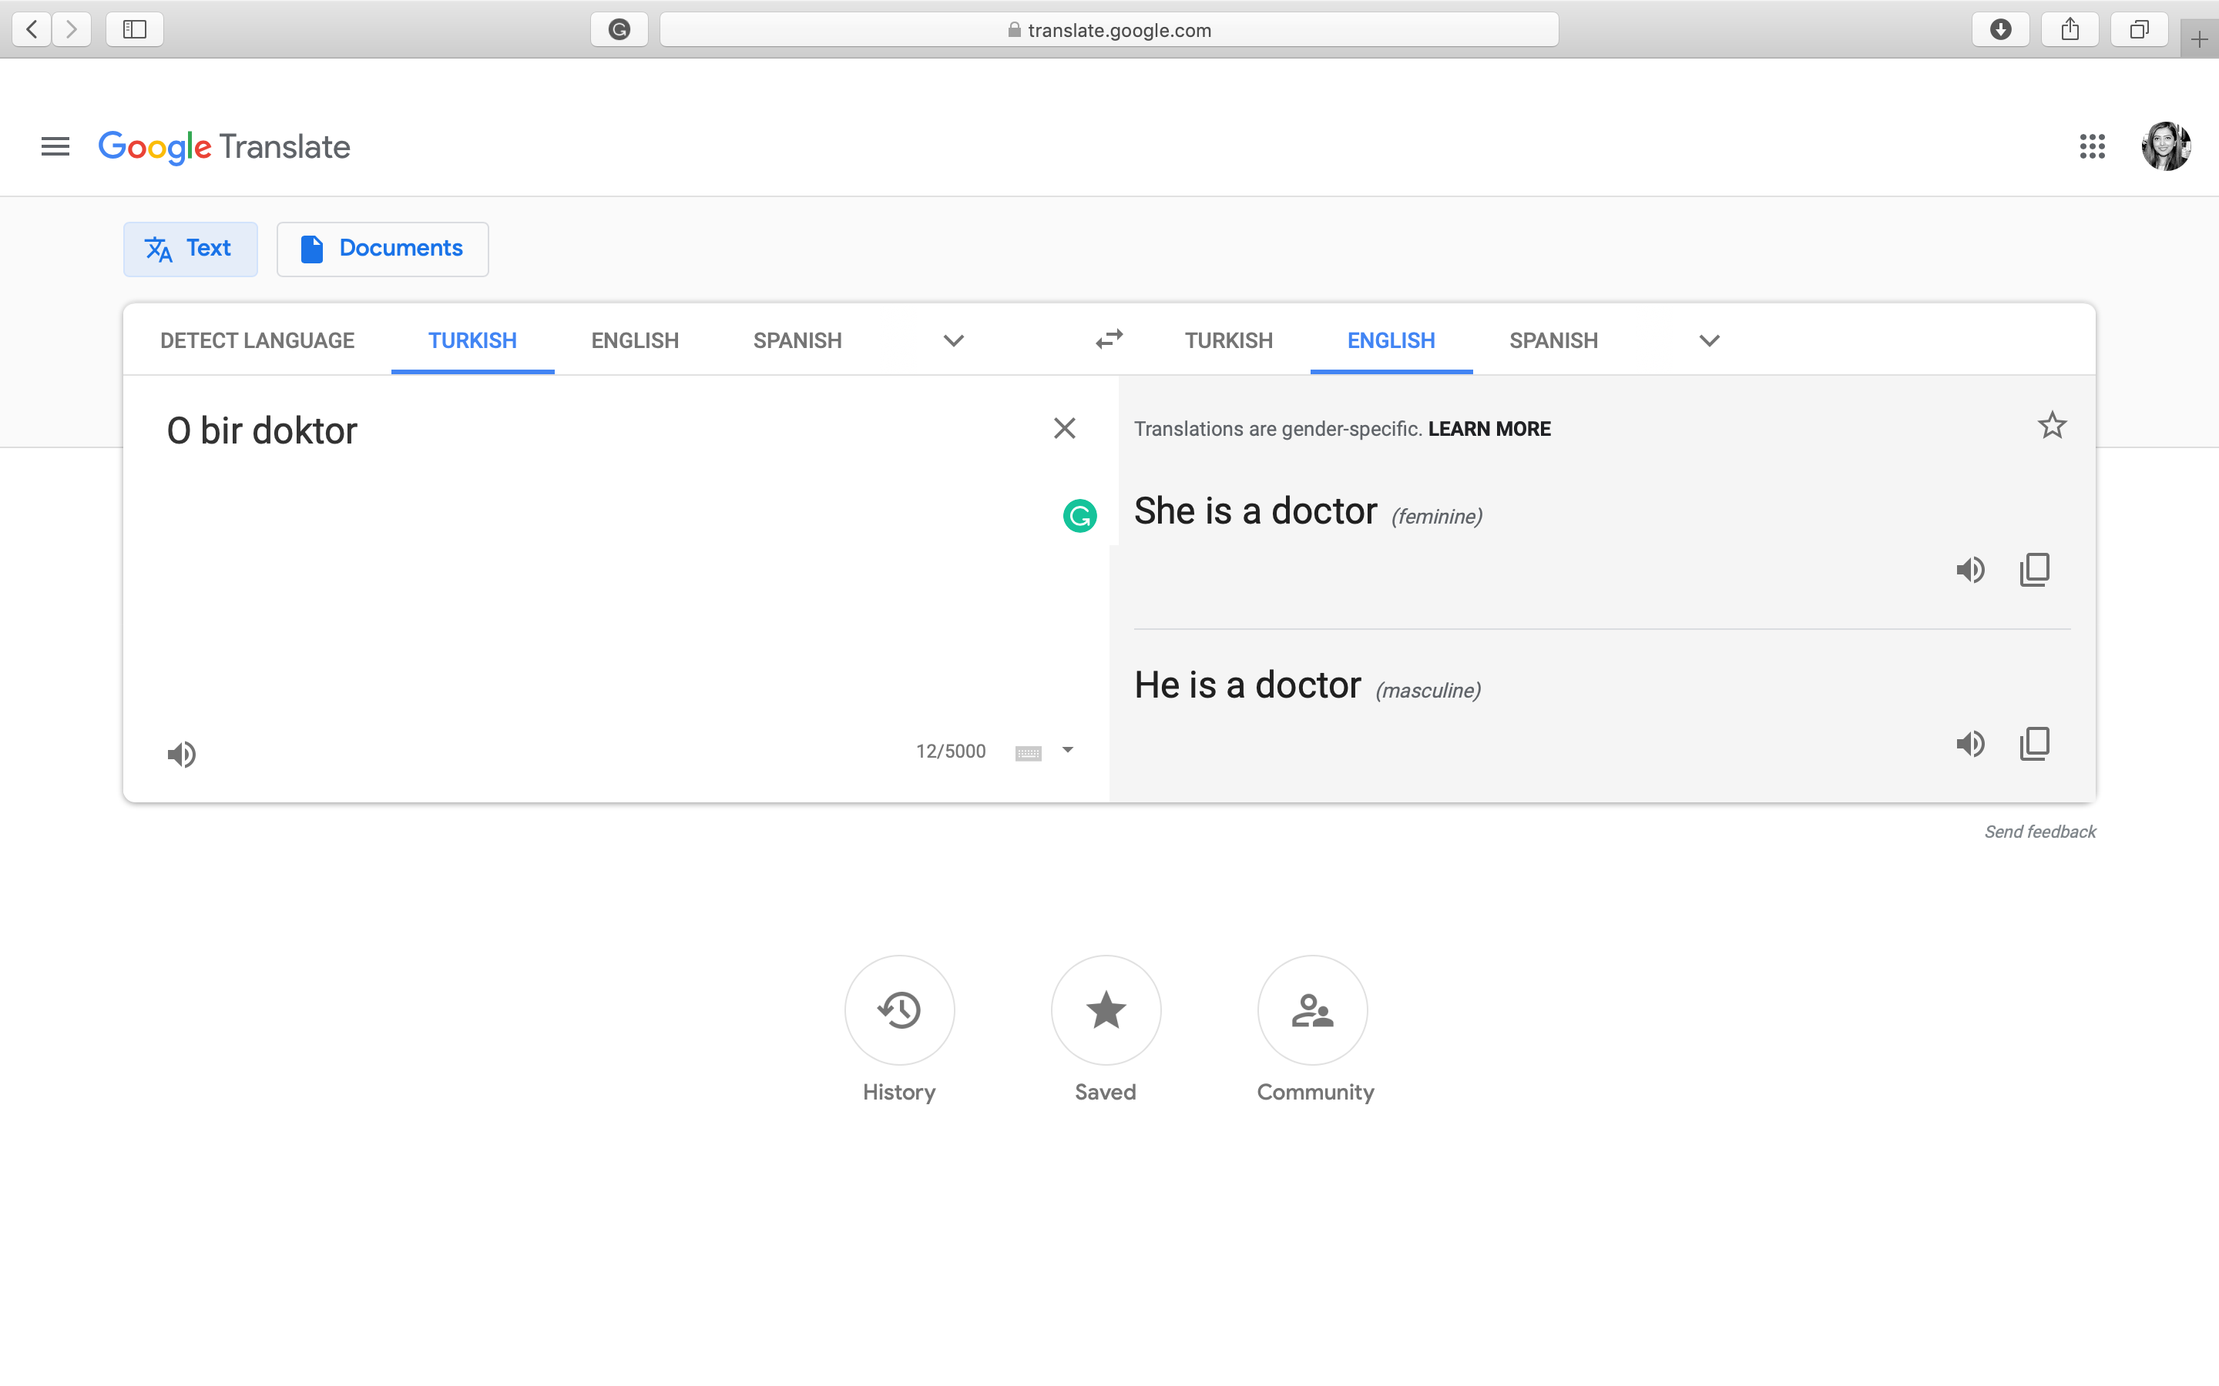Play audio for feminine translation
The width and height of the screenshot is (2219, 1386).
point(1969,570)
